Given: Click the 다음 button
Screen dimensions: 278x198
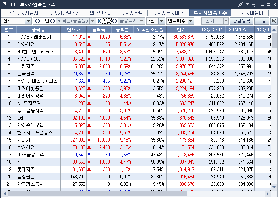Looking at the screenshot, I should coord(262,21).
